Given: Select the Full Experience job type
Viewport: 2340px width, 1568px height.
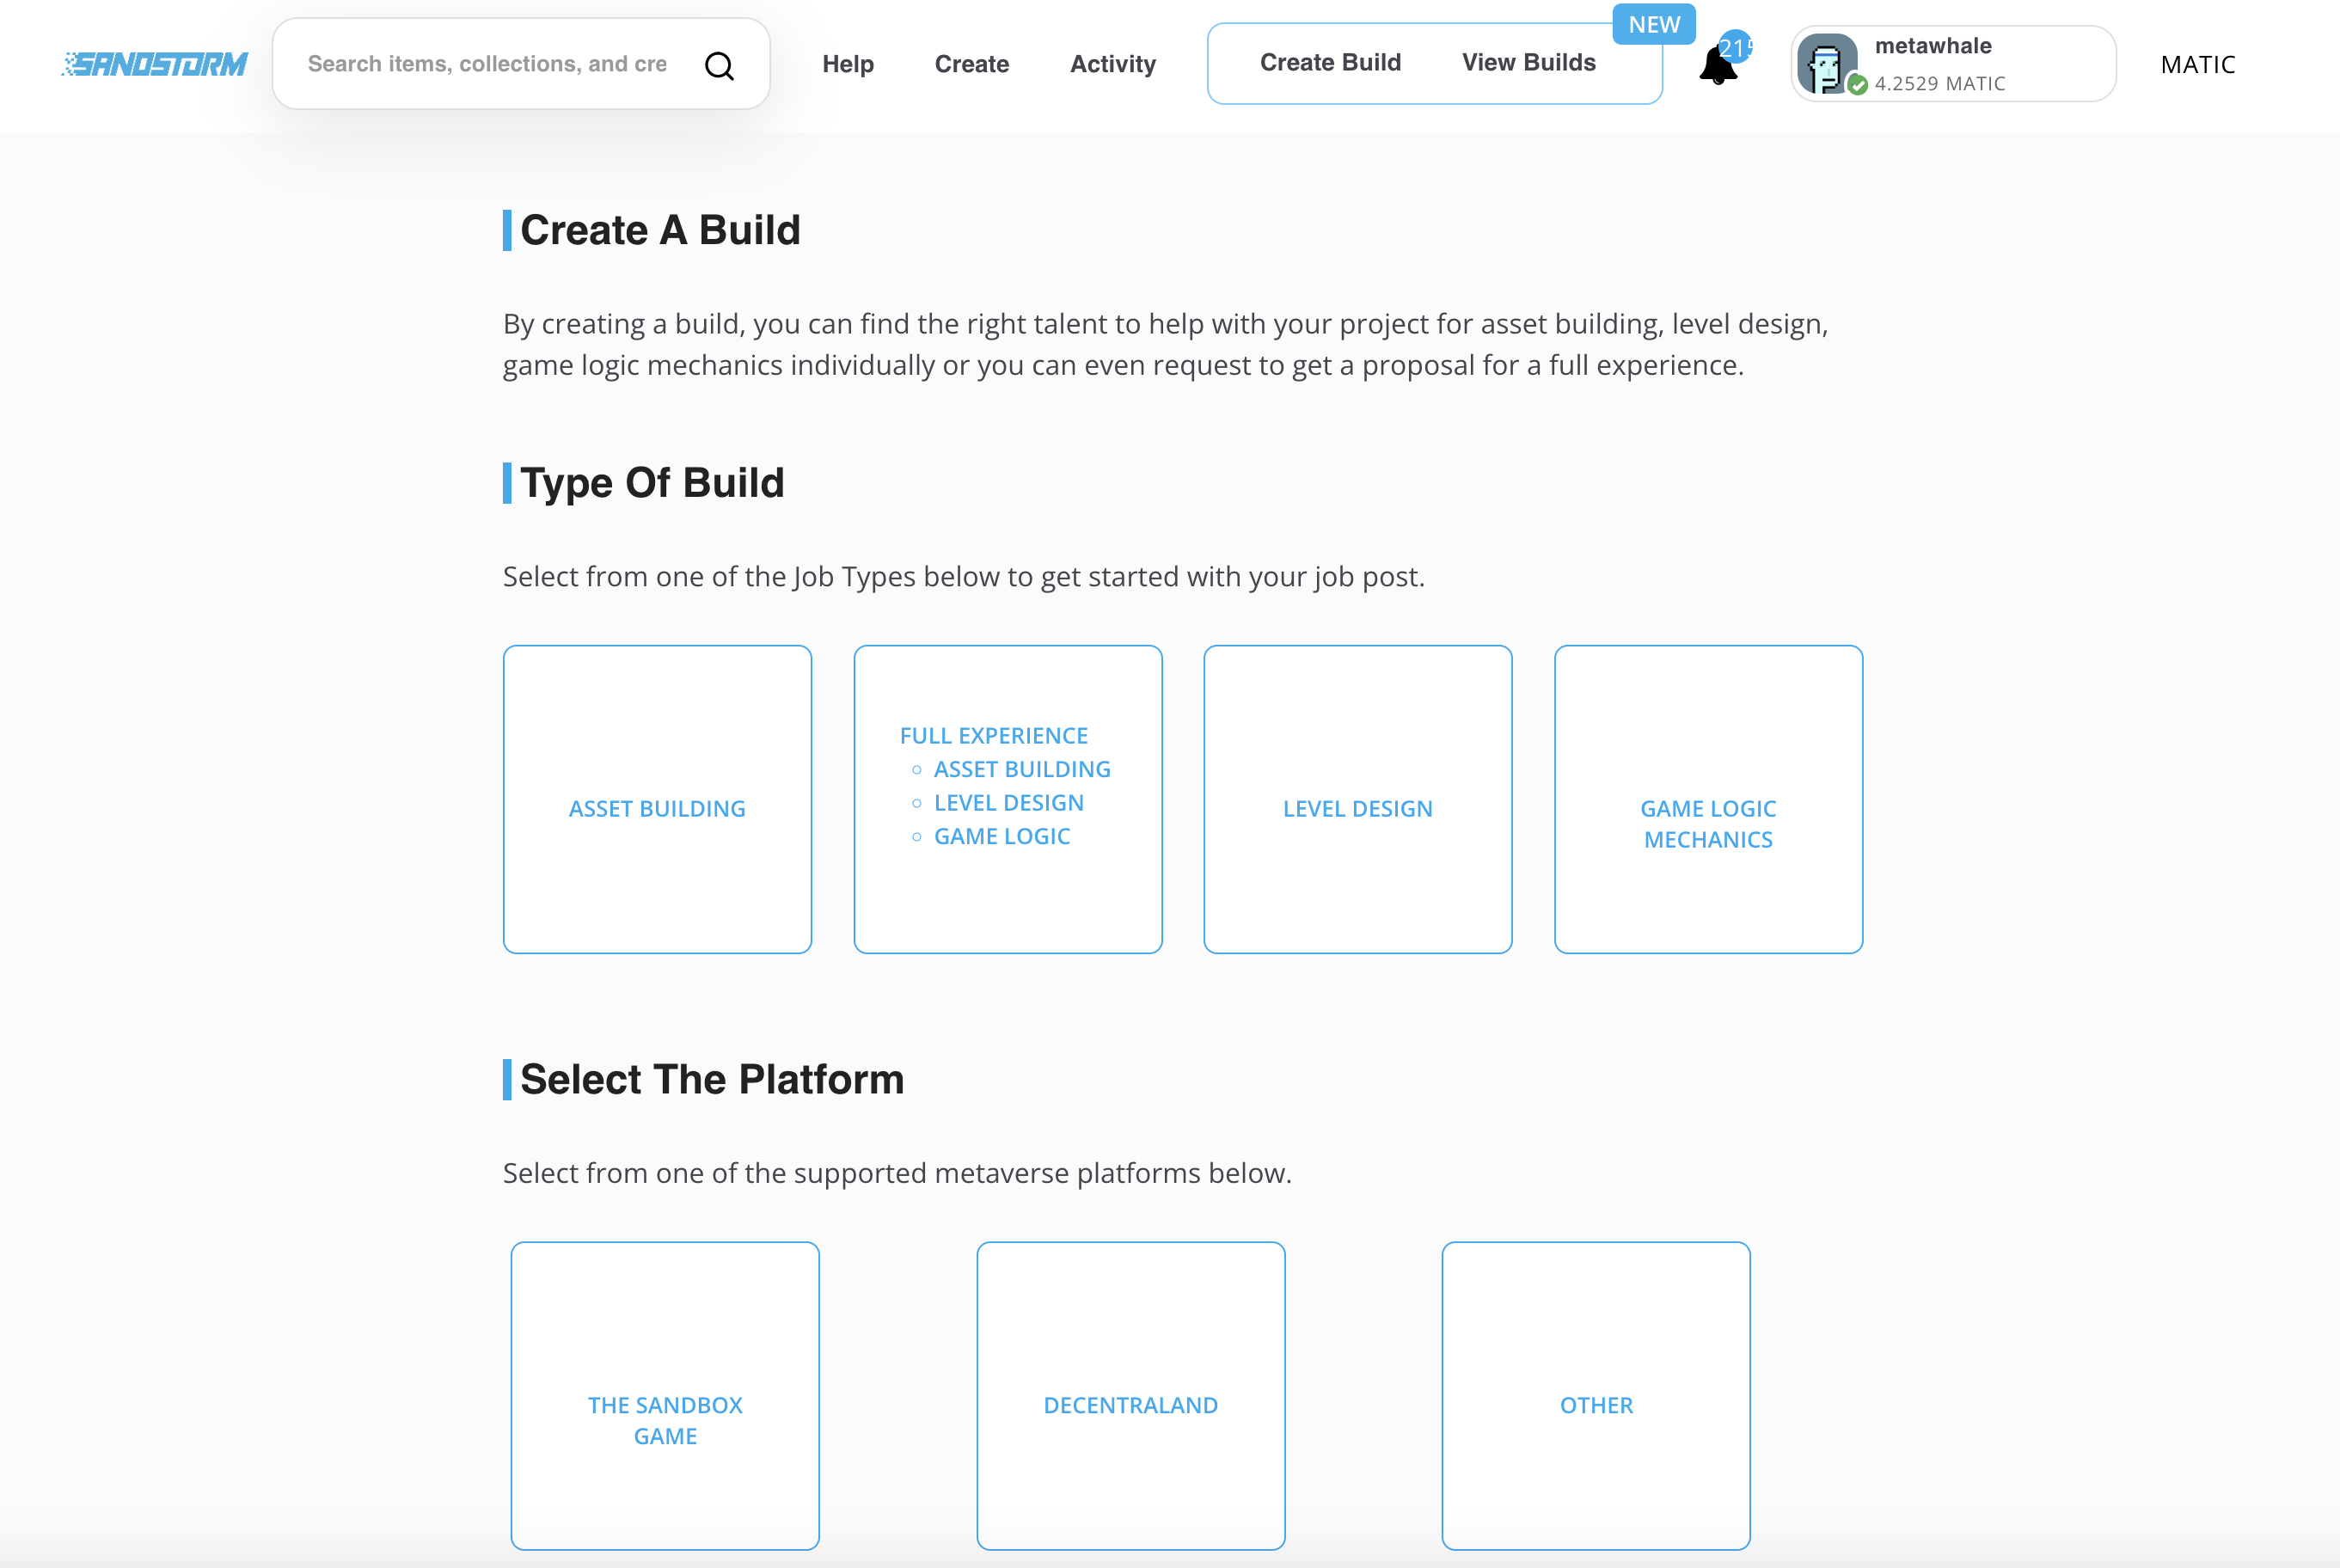Looking at the screenshot, I should click(x=1007, y=799).
